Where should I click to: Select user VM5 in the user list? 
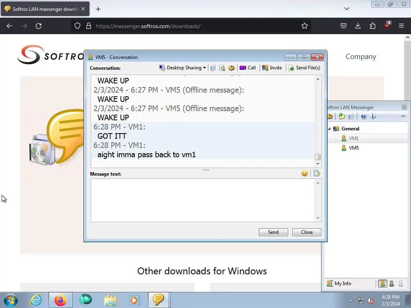coord(354,148)
